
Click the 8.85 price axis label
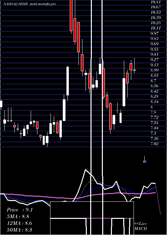pyautogui.click(x=155, y=76)
